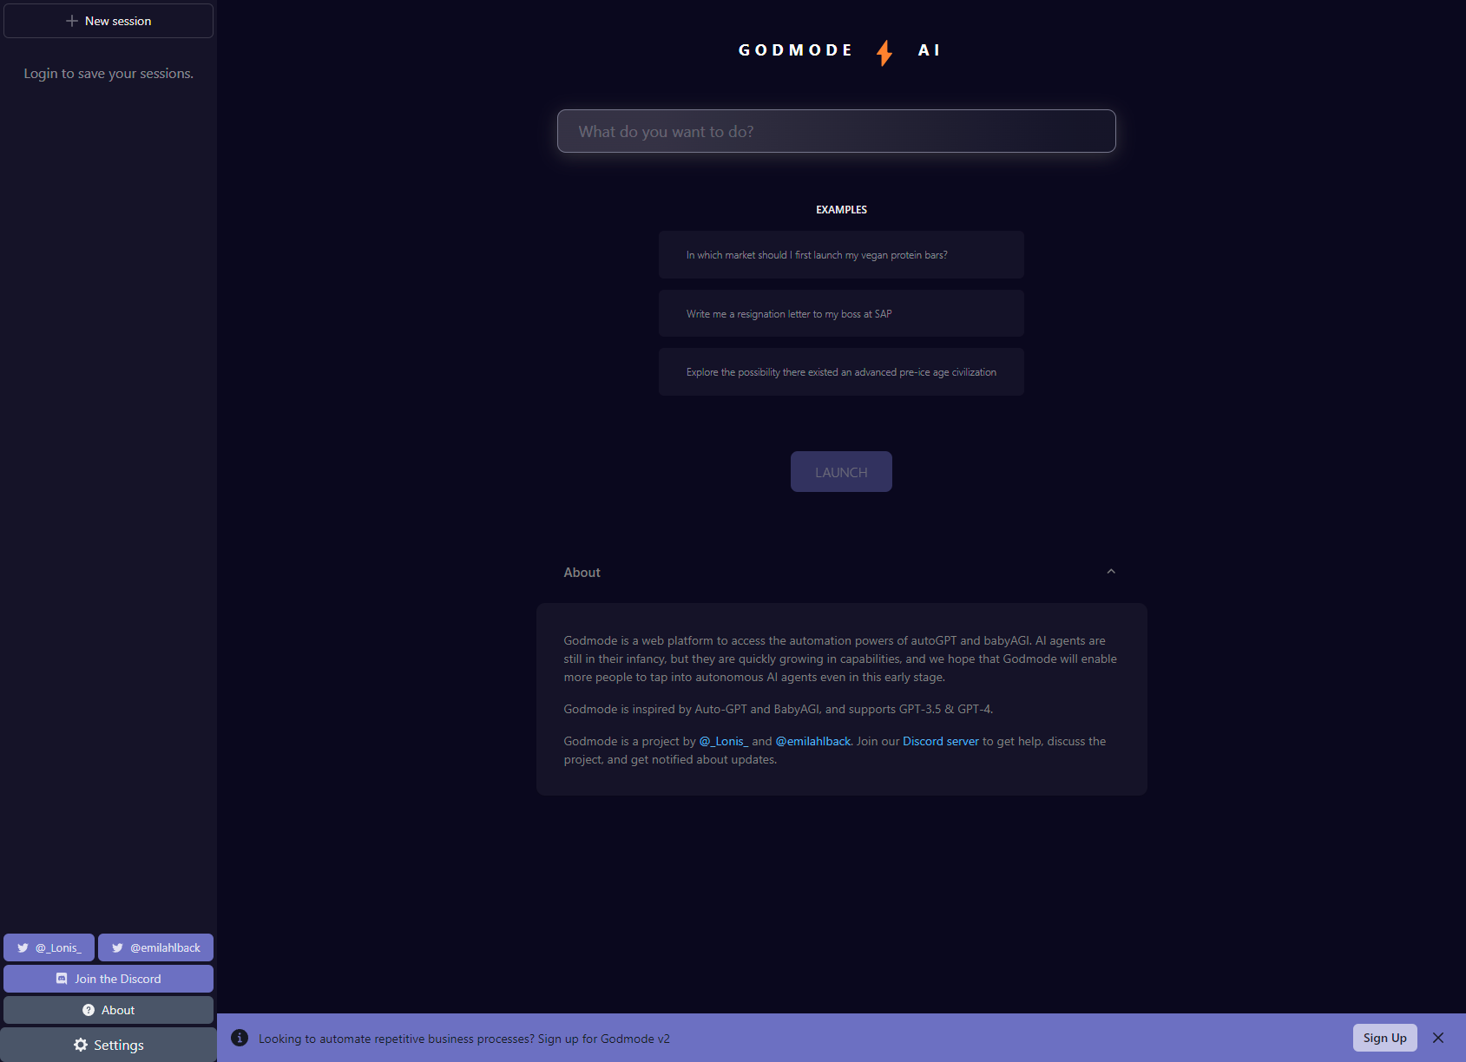Click the 'Login to save your sessions.' text
The width and height of the screenshot is (1466, 1062).
click(108, 74)
